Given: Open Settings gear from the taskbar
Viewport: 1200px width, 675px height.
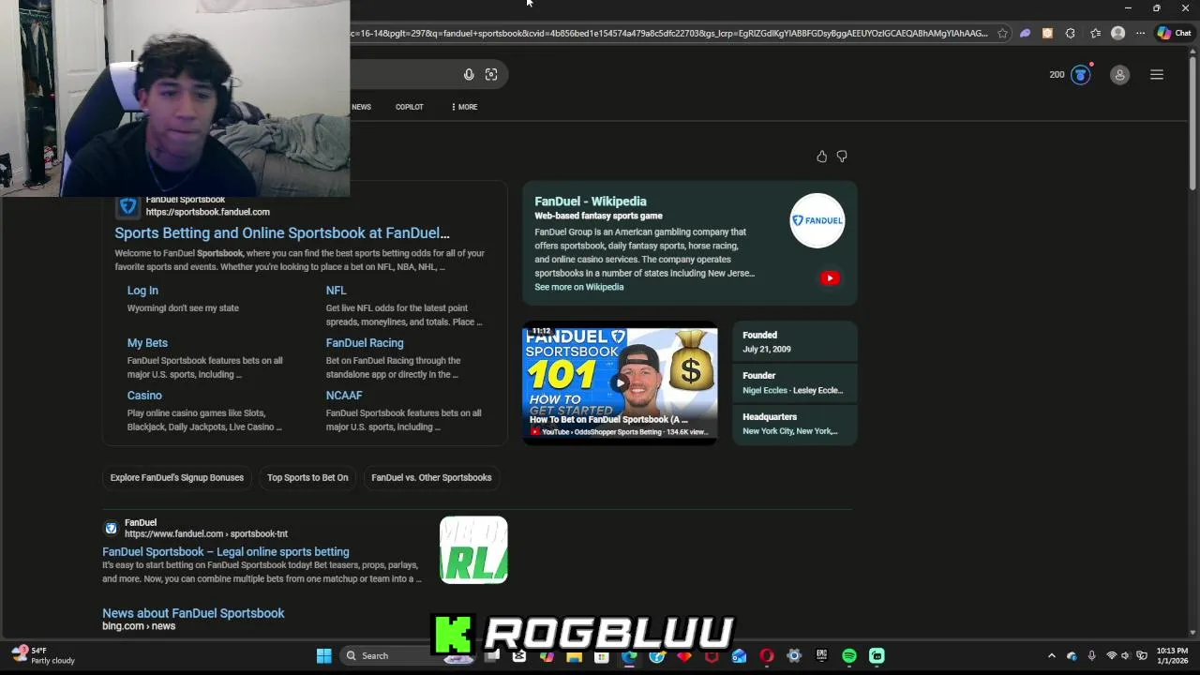Looking at the screenshot, I should 794,656.
